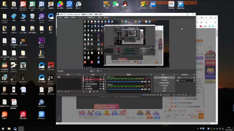The height and width of the screenshot is (131, 234).
Task: Click 工作室模式 button
Action: coord(164,86)
